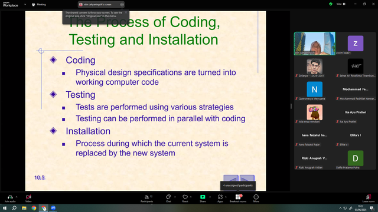Switch to the second Chrome profile taskbar icon

(44, 208)
